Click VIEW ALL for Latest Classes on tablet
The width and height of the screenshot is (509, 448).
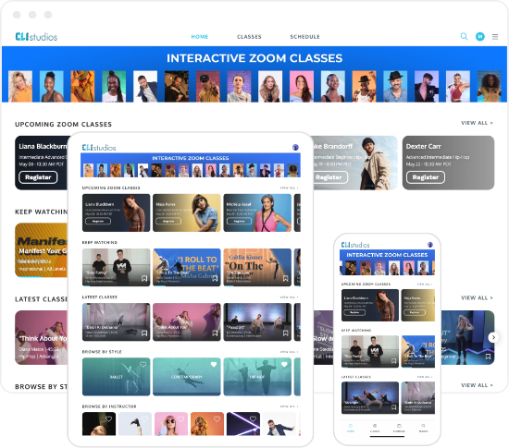(289, 297)
